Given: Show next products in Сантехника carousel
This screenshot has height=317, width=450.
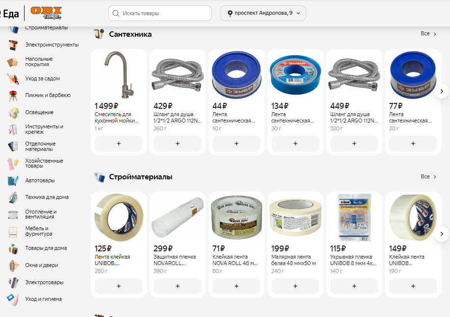Looking at the screenshot, I should [442, 91].
